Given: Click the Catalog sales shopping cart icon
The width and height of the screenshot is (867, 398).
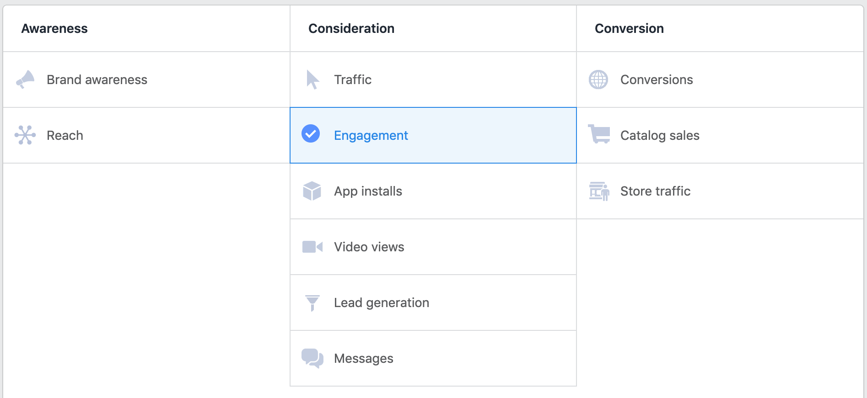Looking at the screenshot, I should coord(599,134).
